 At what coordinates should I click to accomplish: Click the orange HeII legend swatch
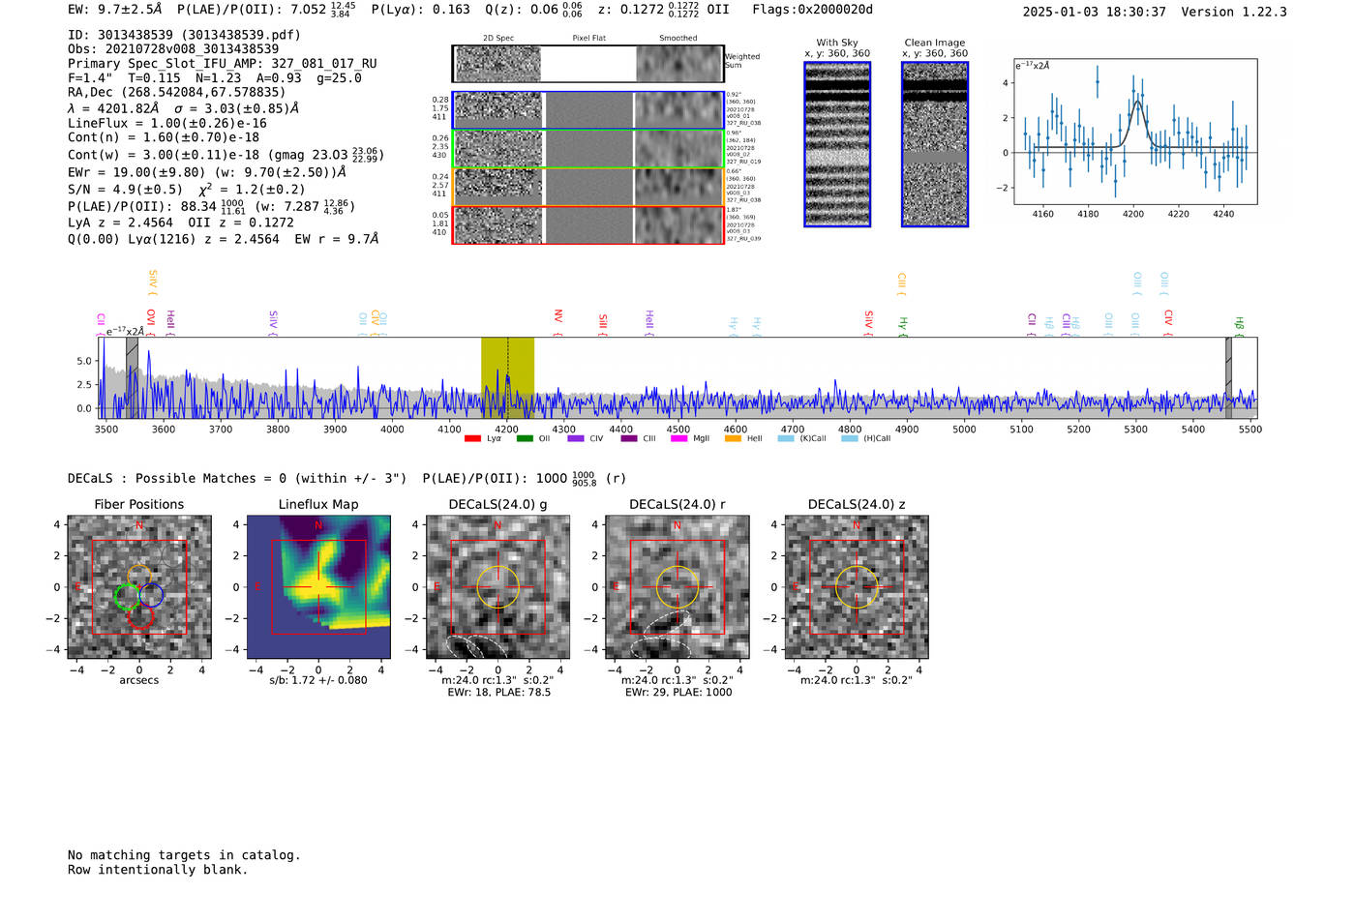[x=733, y=438]
